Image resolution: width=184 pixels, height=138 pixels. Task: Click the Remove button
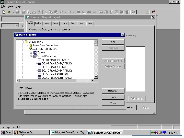click(x=113, y=48)
